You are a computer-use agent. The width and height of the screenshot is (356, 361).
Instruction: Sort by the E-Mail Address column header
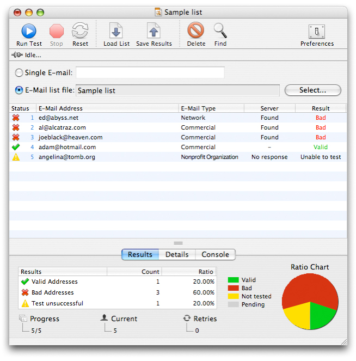[x=107, y=108]
